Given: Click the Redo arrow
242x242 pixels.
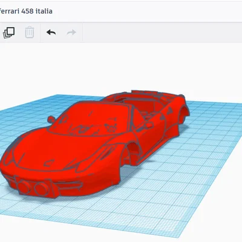Looking at the screenshot, I should [x=71, y=32].
